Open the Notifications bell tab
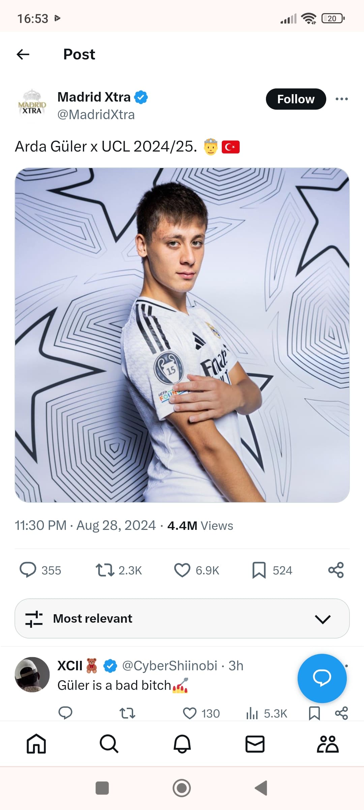 tap(182, 744)
